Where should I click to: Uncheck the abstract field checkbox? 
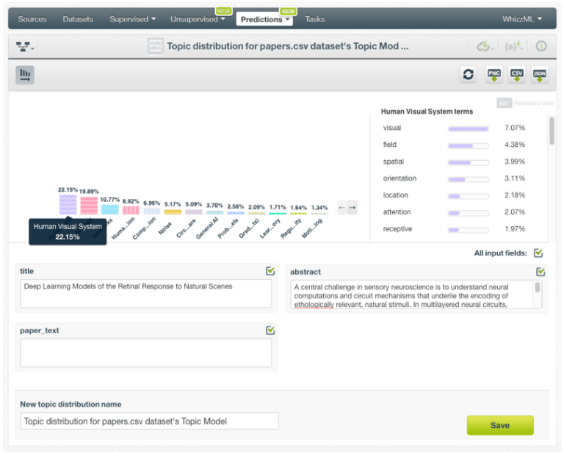click(x=540, y=272)
